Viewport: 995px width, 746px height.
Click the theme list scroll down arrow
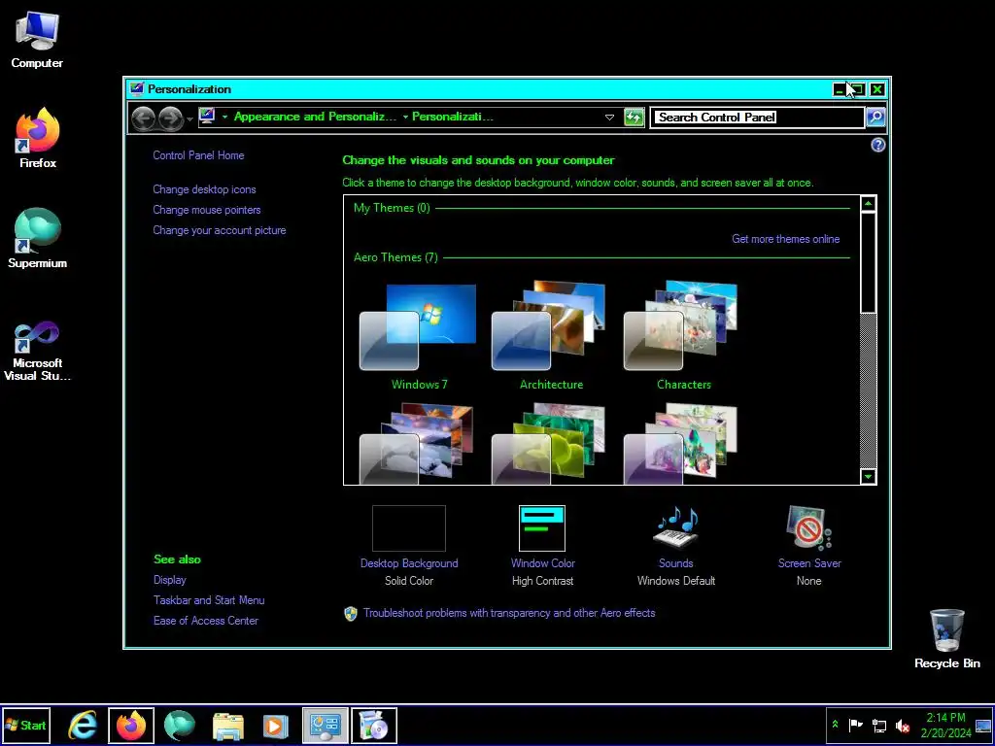(x=868, y=476)
